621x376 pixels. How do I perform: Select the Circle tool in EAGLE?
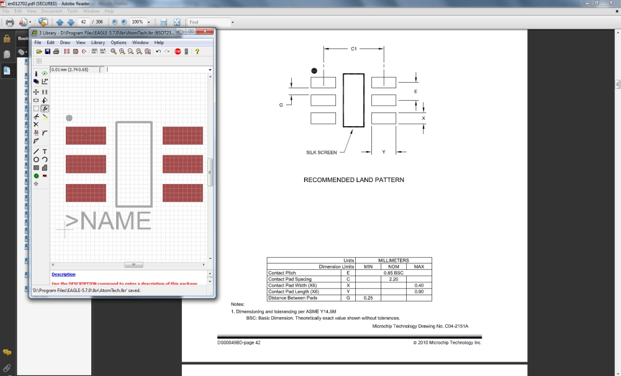tap(36, 160)
